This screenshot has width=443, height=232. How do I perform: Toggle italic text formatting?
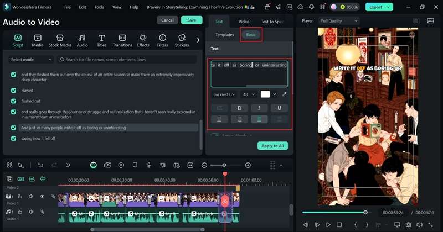point(259,108)
